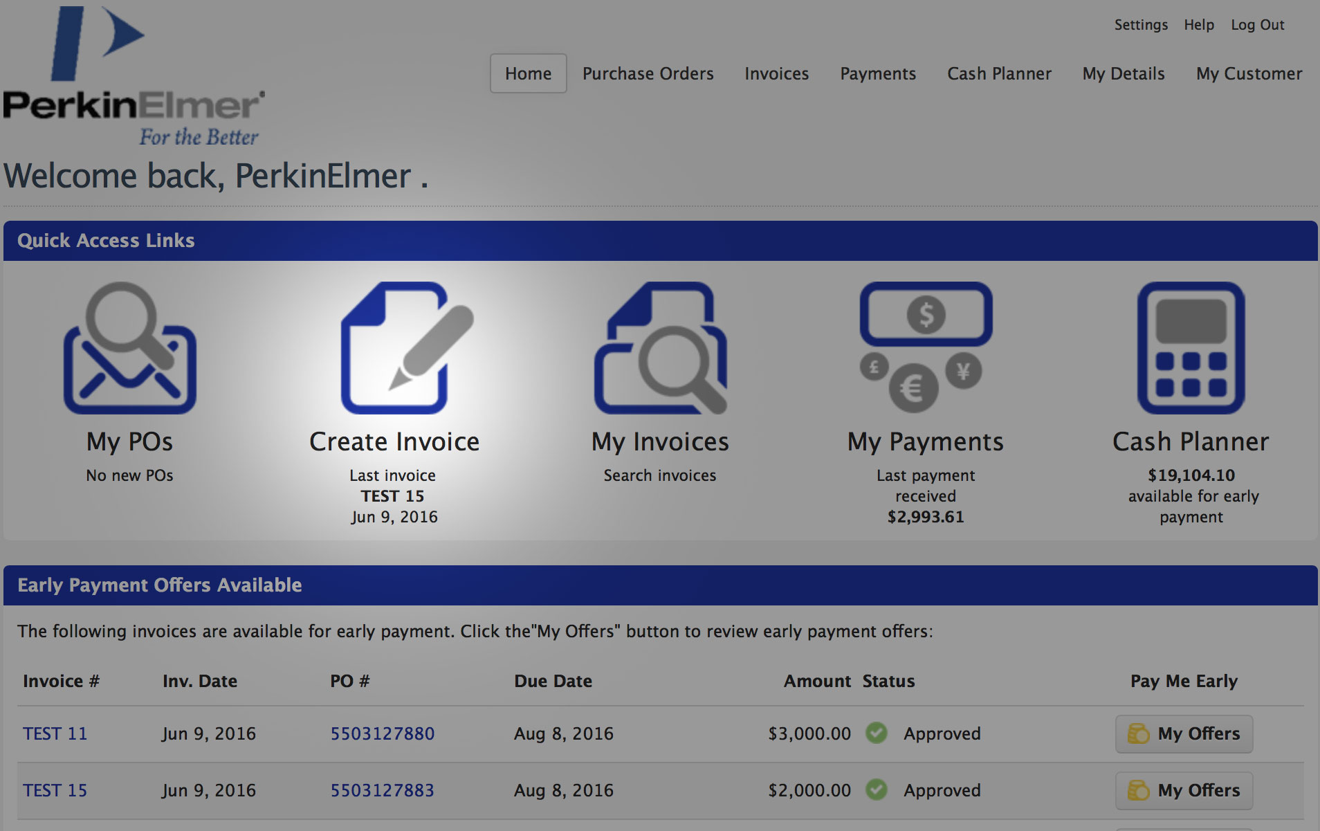Open PO number 5503127883

point(383,790)
